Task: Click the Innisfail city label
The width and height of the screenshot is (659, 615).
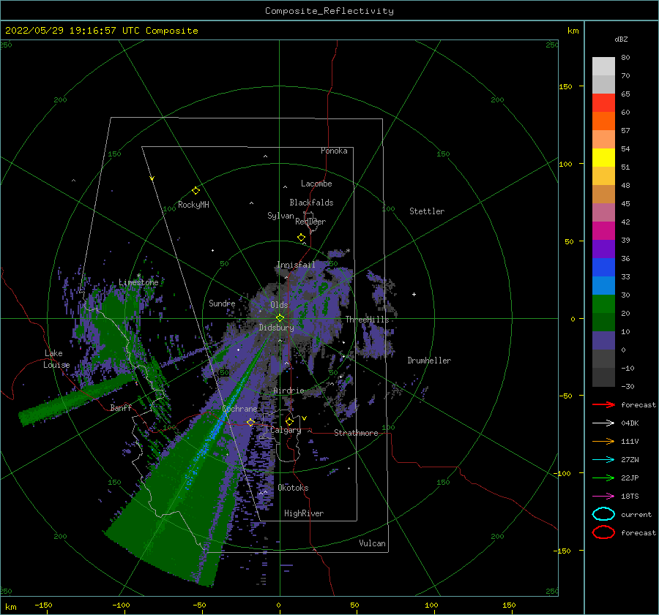Action: pyautogui.click(x=296, y=265)
